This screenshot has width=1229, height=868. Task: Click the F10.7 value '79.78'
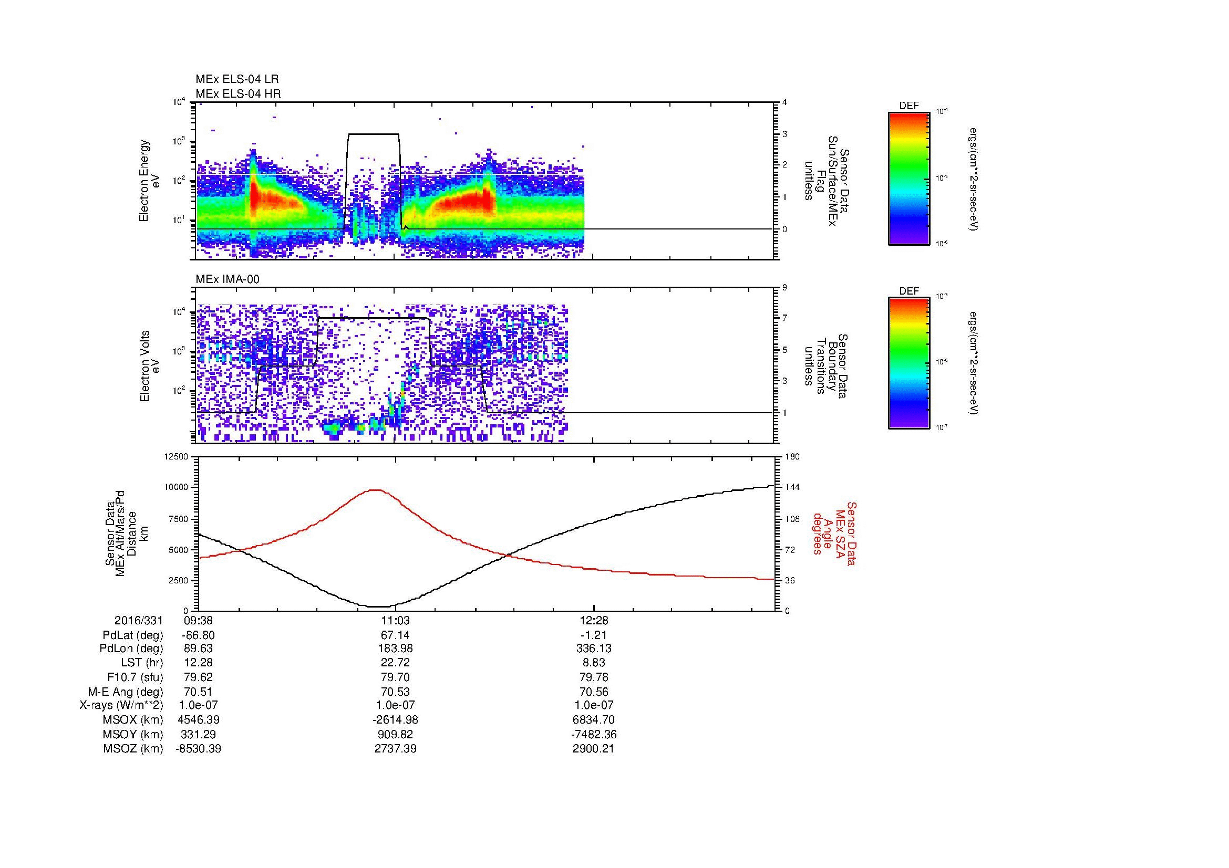tap(594, 677)
